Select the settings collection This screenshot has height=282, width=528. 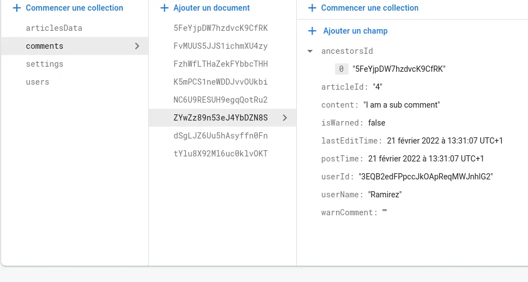coord(45,64)
